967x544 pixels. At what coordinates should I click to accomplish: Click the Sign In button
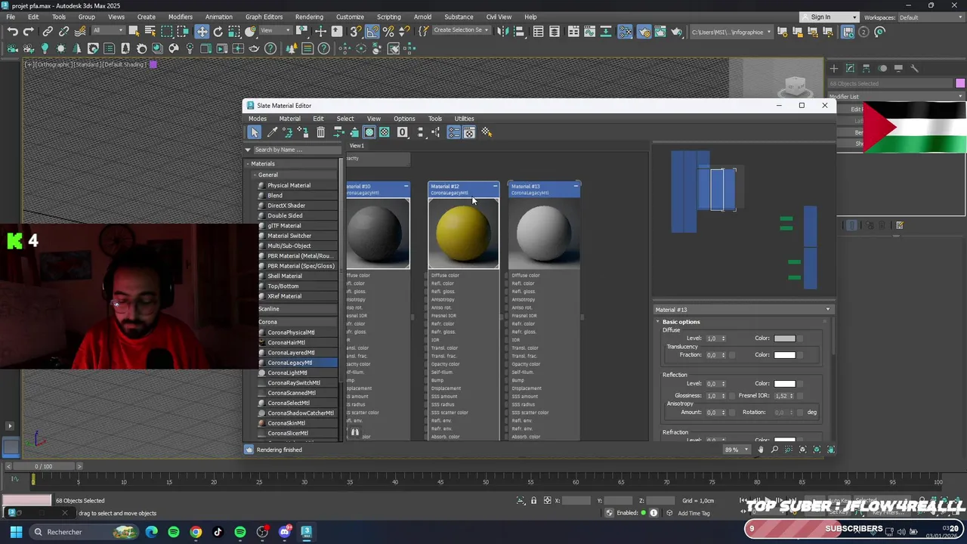pyautogui.click(x=820, y=17)
